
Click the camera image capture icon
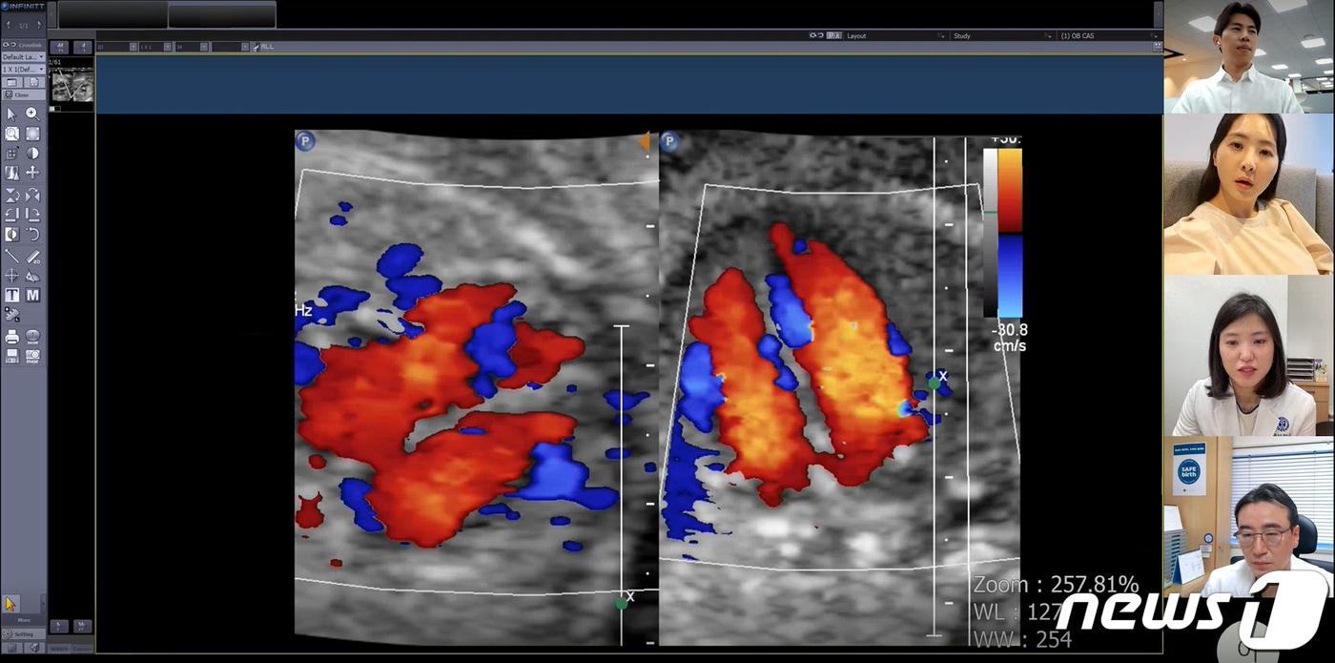pyautogui.click(x=32, y=356)
